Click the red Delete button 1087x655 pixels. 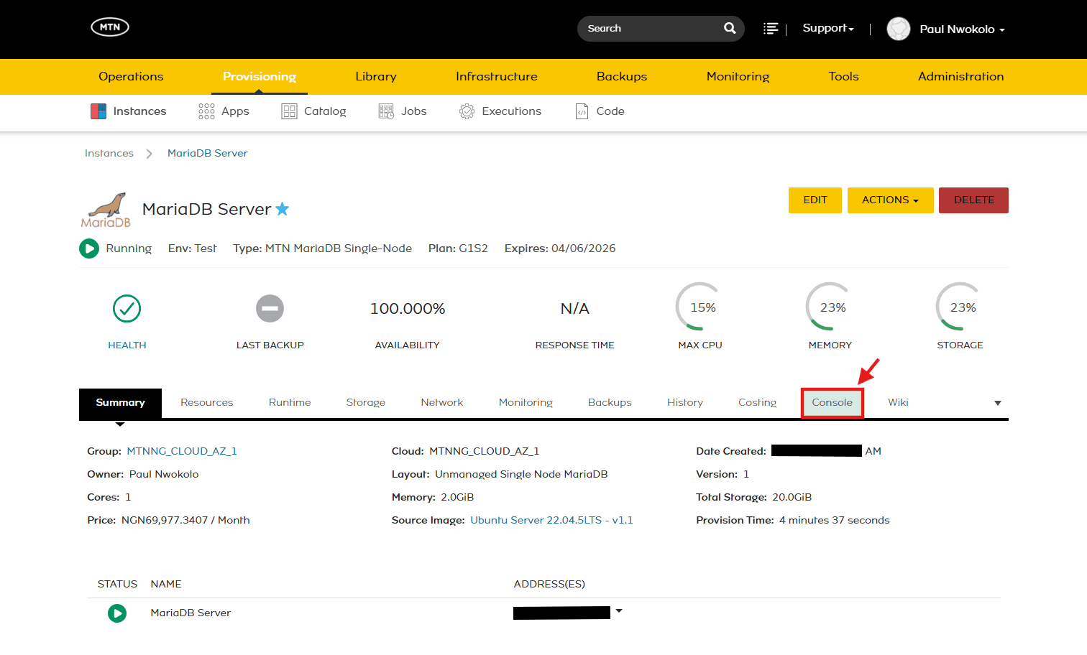click(x=974, y=200)
